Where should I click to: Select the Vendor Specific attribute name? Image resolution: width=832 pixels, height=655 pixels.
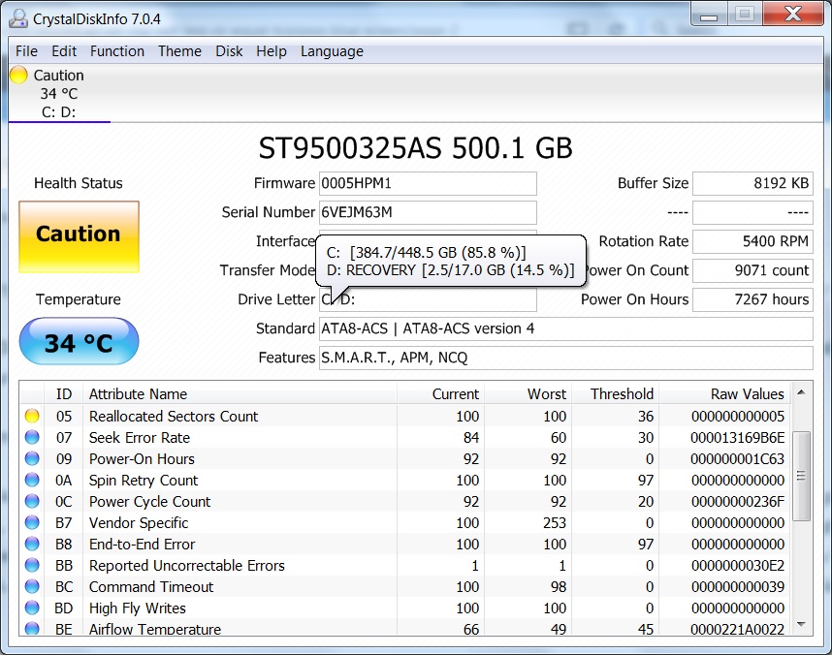coord(139,522)
